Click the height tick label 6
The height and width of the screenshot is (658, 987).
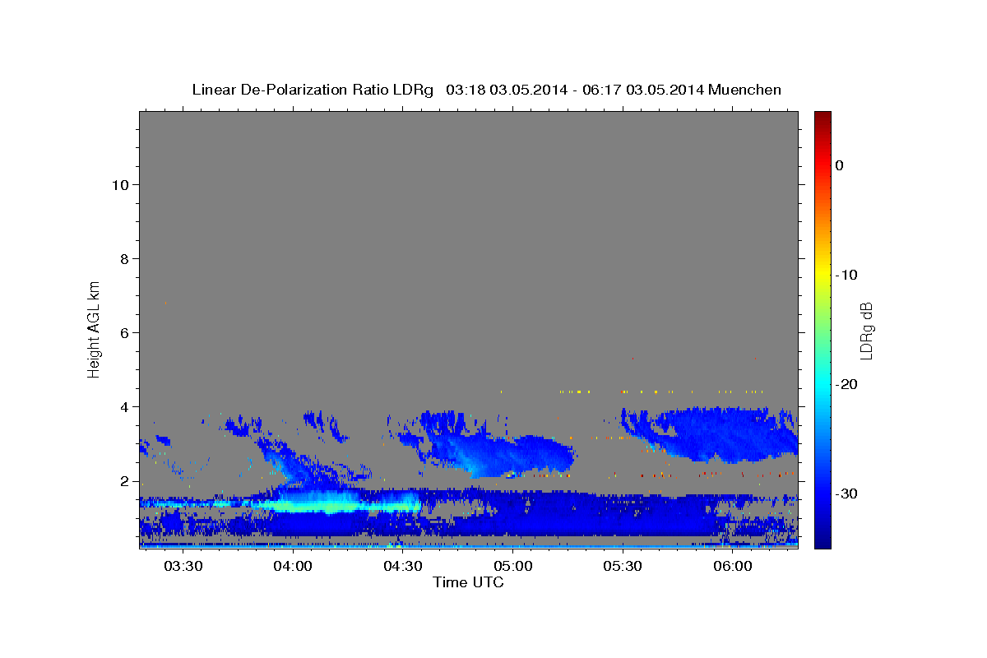123,333
